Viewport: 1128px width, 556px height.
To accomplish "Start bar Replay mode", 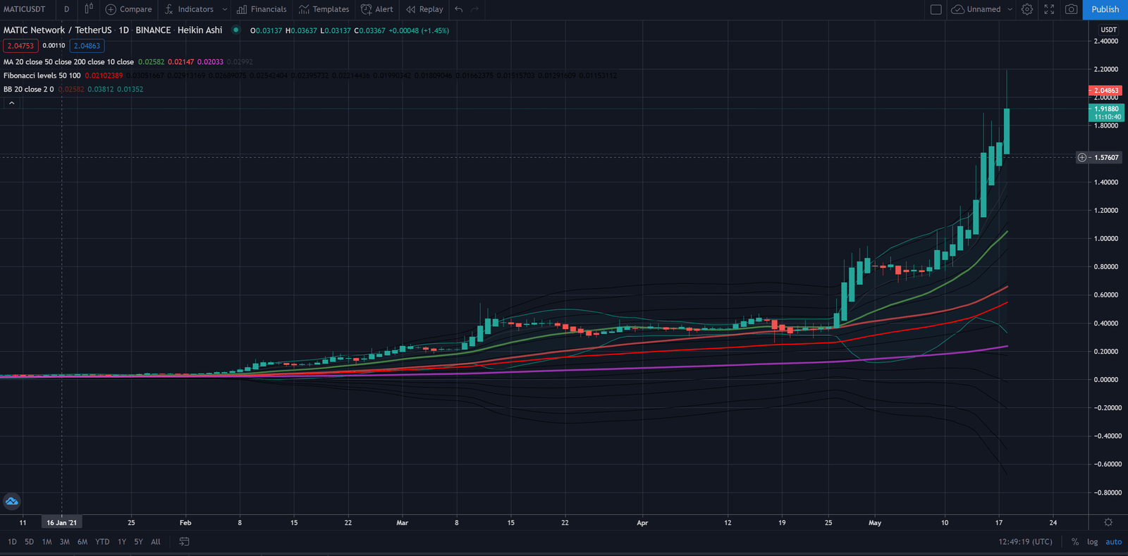I will click(424, 9).
